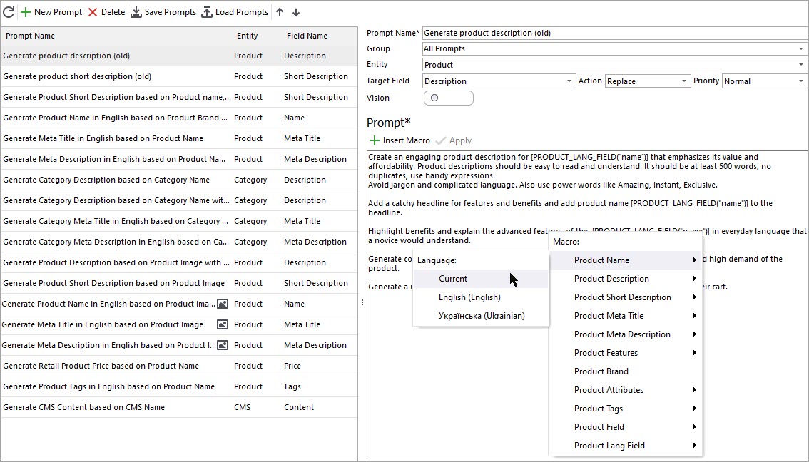Click the Save Prompts button label
The image size is (809, 462).
coord(171,12)
